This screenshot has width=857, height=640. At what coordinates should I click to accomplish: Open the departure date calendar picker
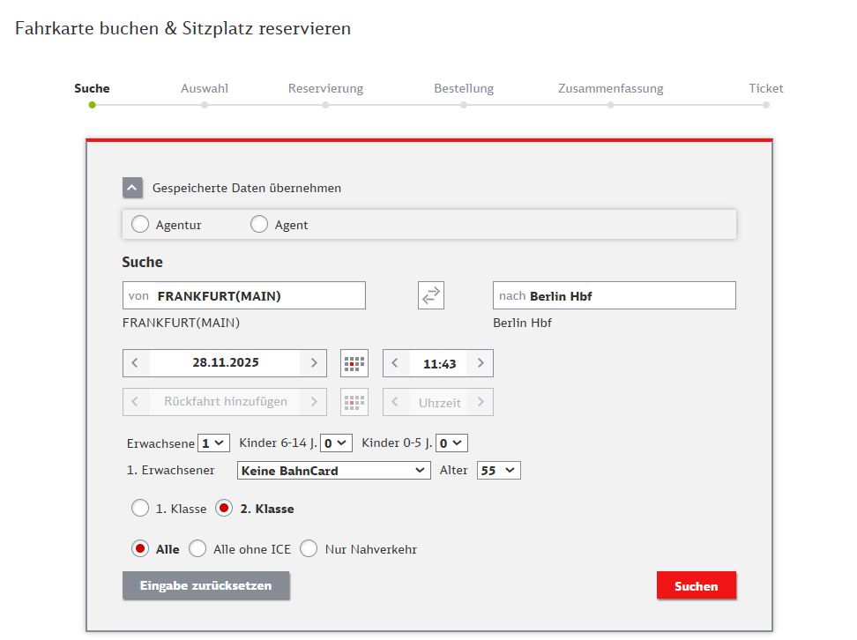(354, 363)
